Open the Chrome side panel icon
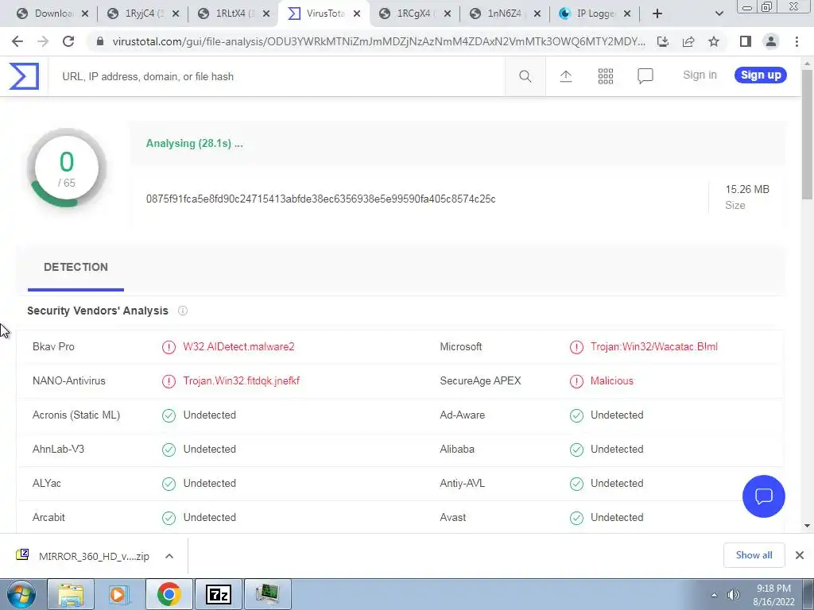The height and width of the screenshot is (610, 814). pos(746,41)
